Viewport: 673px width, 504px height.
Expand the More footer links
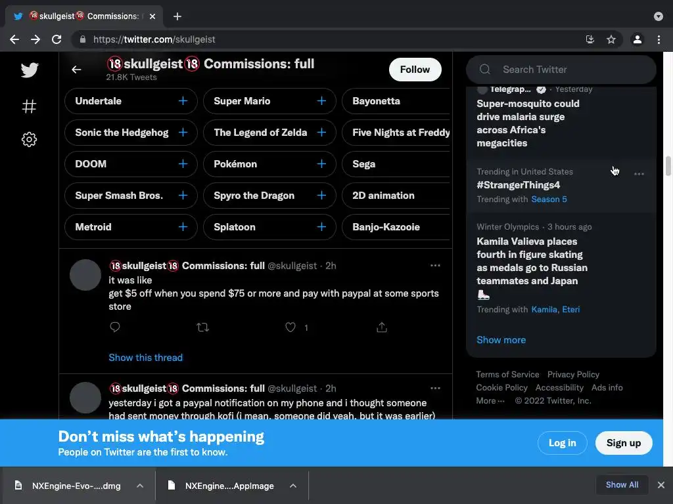[490, 401]
